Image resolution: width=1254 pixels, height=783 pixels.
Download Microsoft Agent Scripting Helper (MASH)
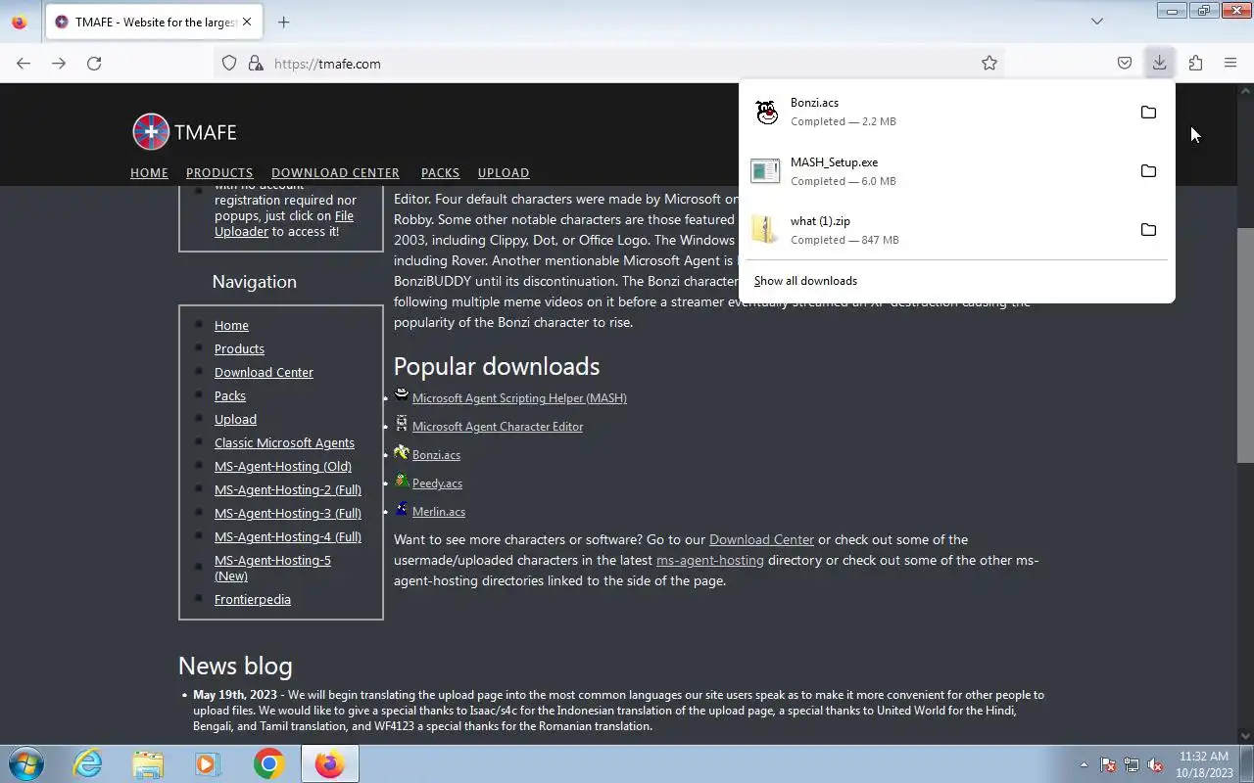point(519,398)
